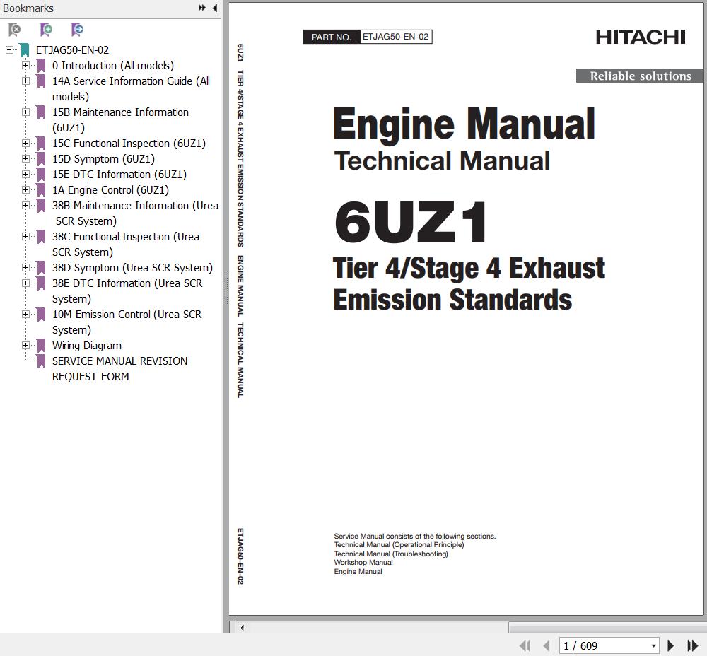Open the page number dropdown

pos(653,645)
